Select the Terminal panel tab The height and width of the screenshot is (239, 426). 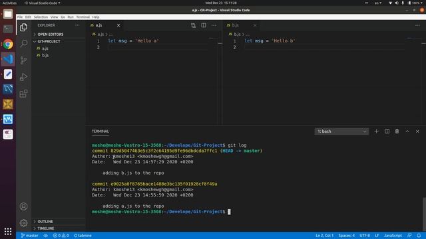[101, 131]
